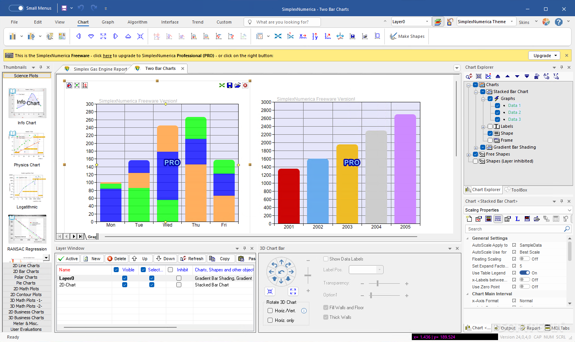The image size is (575, 342).
Task: Uncheck the Data 3 graph checkbox
Action: tap(498, 119)
